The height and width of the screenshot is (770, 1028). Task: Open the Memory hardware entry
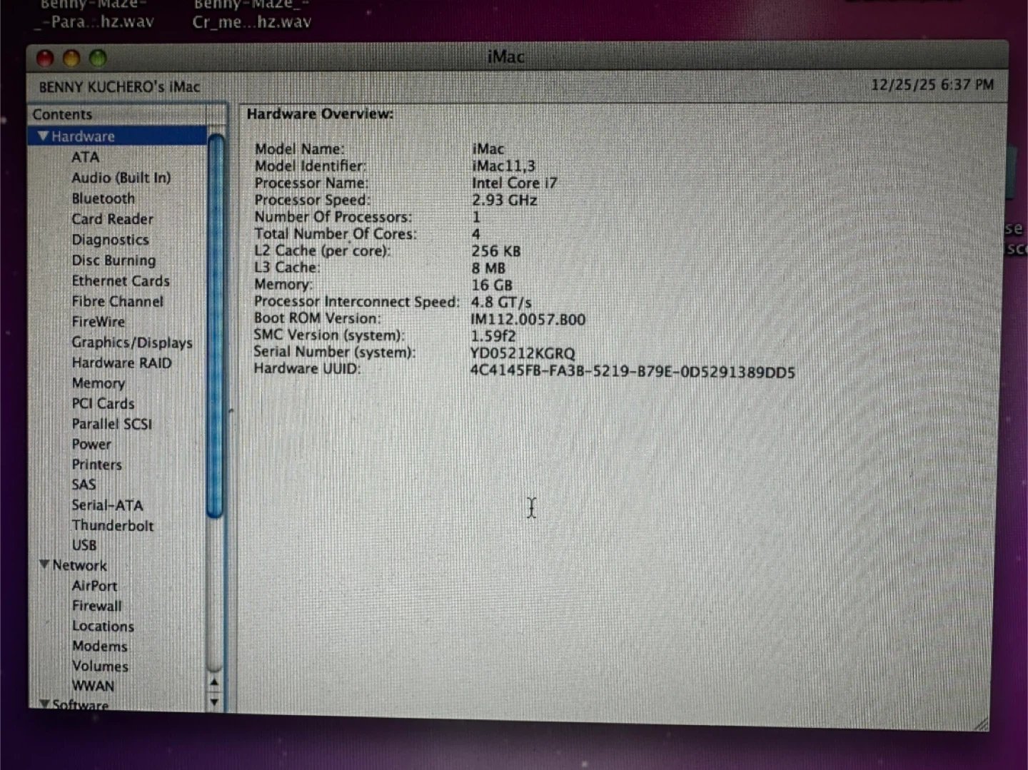coord(98,383)
